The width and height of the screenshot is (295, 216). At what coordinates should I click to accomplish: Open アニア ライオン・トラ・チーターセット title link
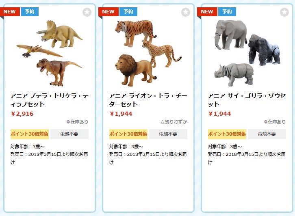click(x=148, y=100)
